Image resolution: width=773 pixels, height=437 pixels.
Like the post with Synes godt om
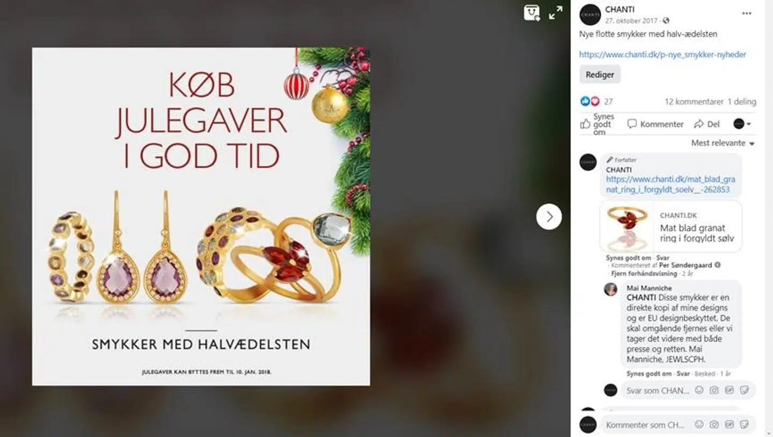tap(597, 124)
